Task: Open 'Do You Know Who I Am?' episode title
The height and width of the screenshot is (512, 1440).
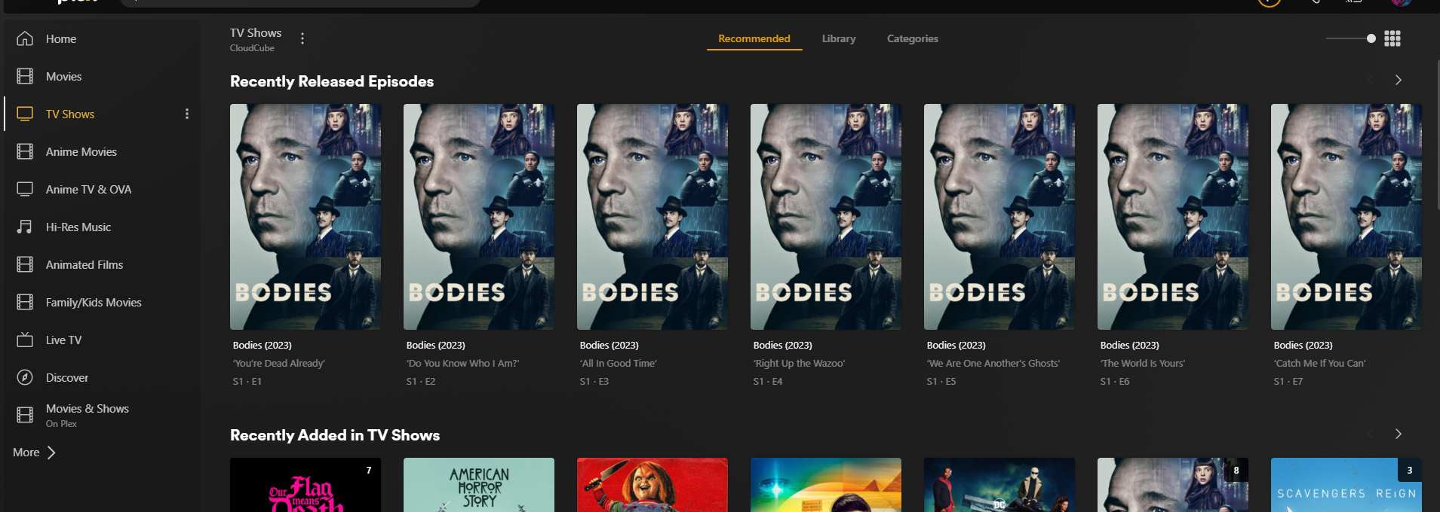Action: [462, 363]
